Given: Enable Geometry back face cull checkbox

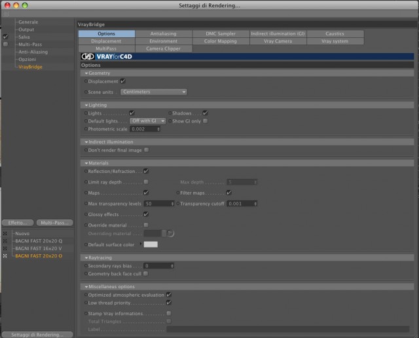Looking at the screenshot, I should click(x=145, y=274).
